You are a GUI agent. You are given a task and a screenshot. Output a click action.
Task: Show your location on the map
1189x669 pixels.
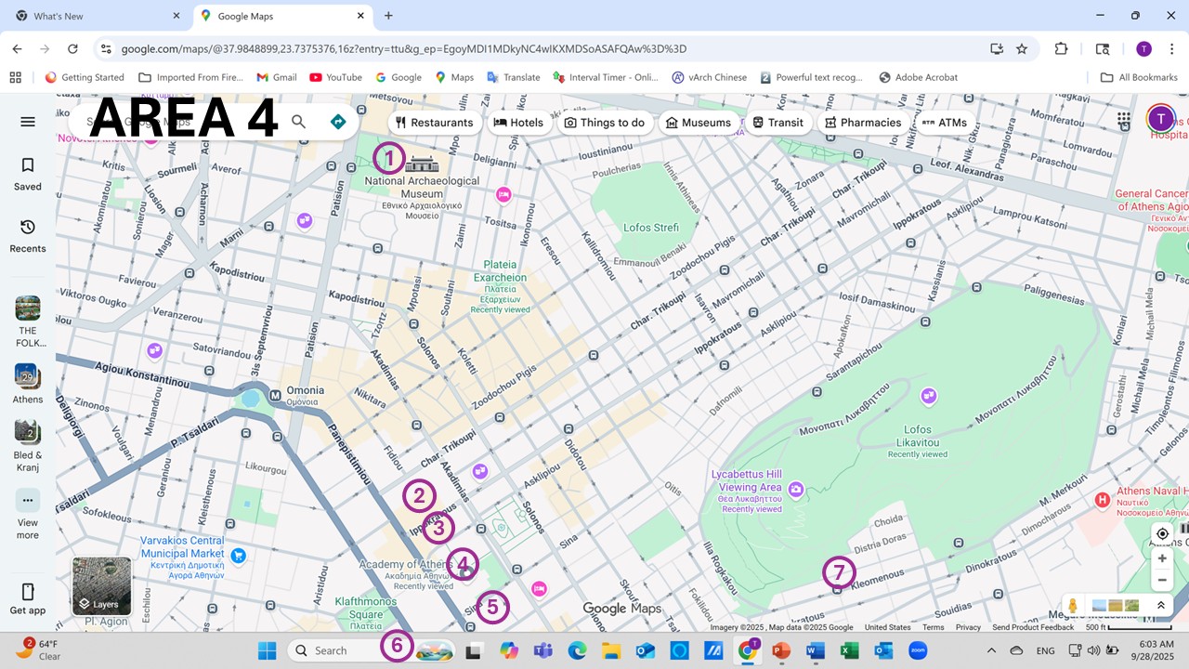(1162, 534)
